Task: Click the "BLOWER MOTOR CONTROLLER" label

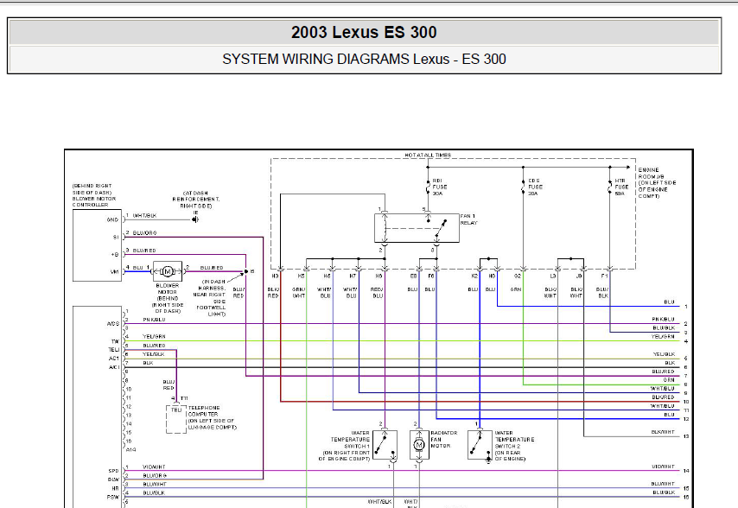Action: coord(93,202)
